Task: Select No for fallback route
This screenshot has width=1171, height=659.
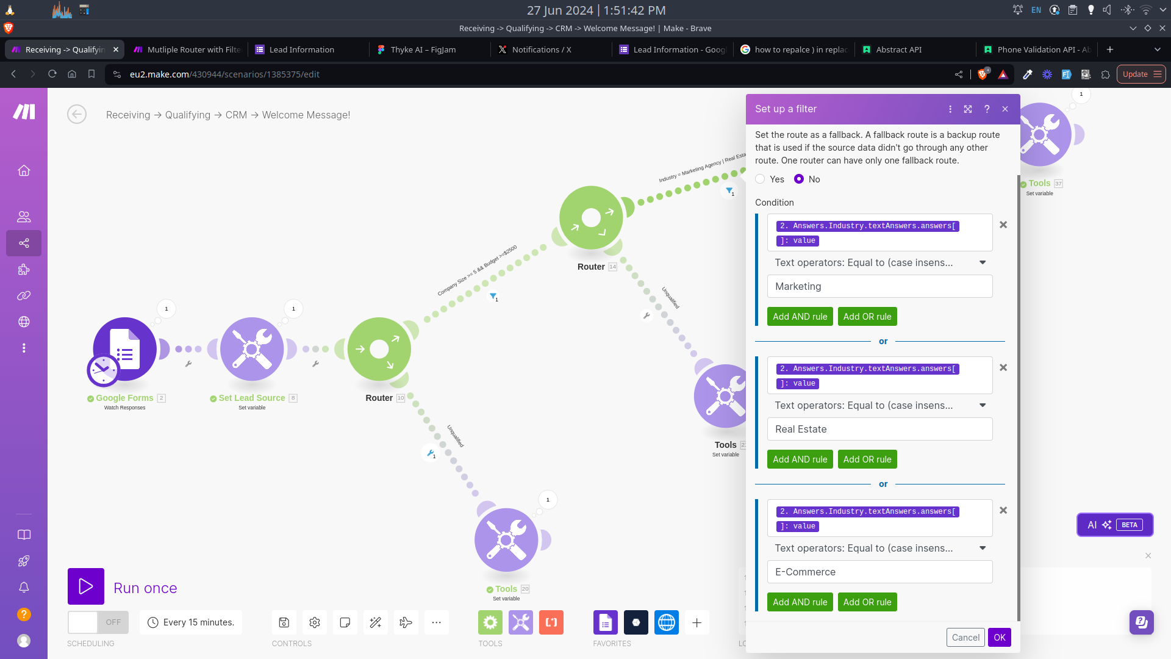Action: click(x=799, y=179)
